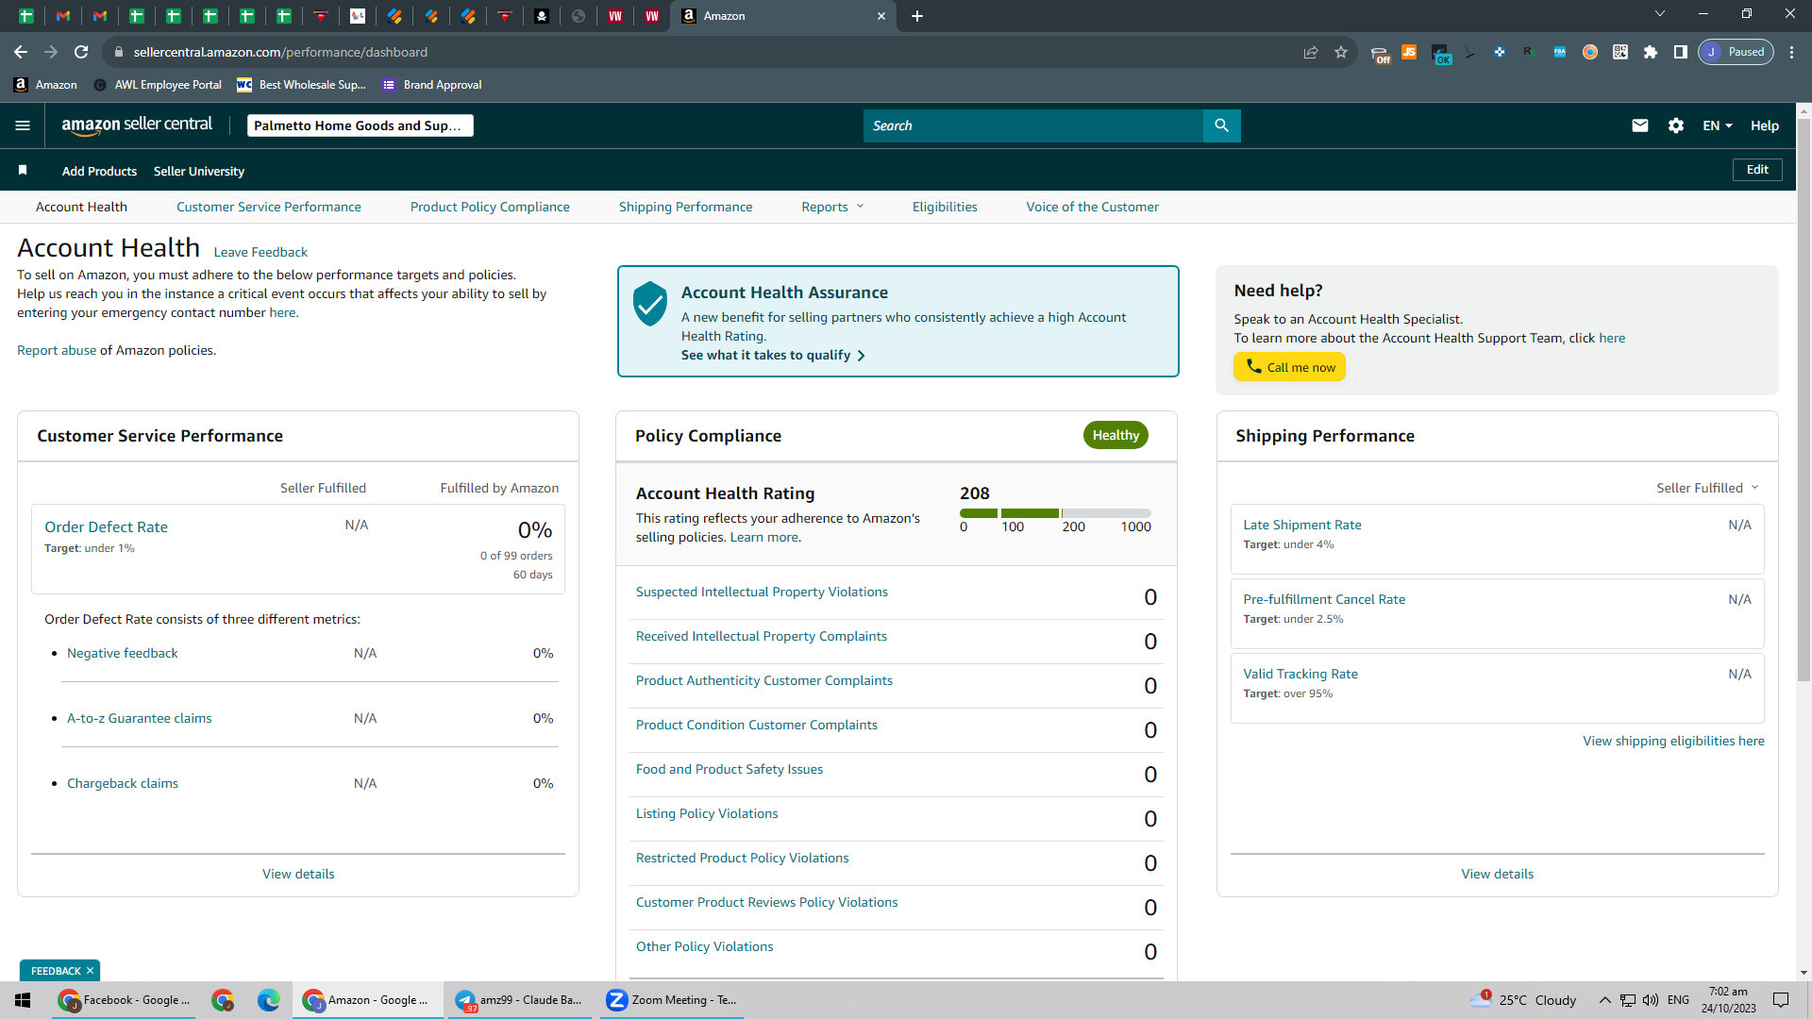
Task: Expand the Reports dropdown menu
Action: [832, 207]
